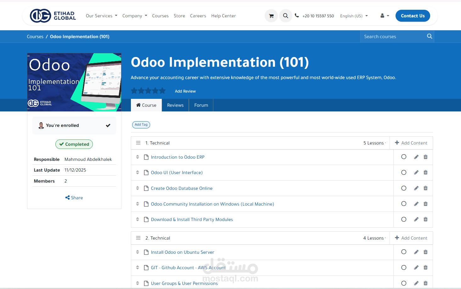Delete the Download & Install Third Party Modules lesson
This screenshot has width=461, height=289.
[x=425, y=219]
